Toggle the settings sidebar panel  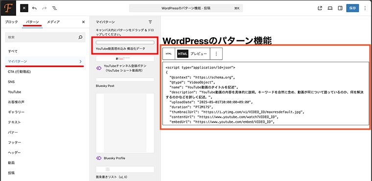point(340,8)
